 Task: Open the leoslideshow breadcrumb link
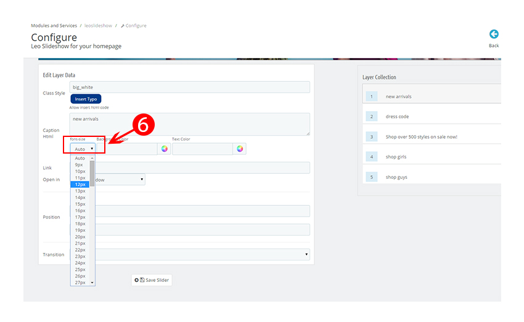point(97,26)
